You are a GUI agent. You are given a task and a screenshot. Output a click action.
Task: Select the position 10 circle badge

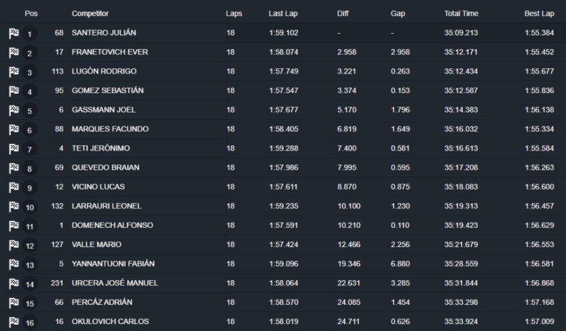point(30,207)
